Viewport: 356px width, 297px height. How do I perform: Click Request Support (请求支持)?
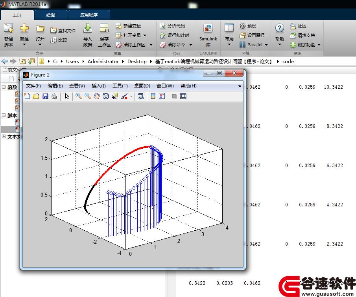(x=303, y=35)
